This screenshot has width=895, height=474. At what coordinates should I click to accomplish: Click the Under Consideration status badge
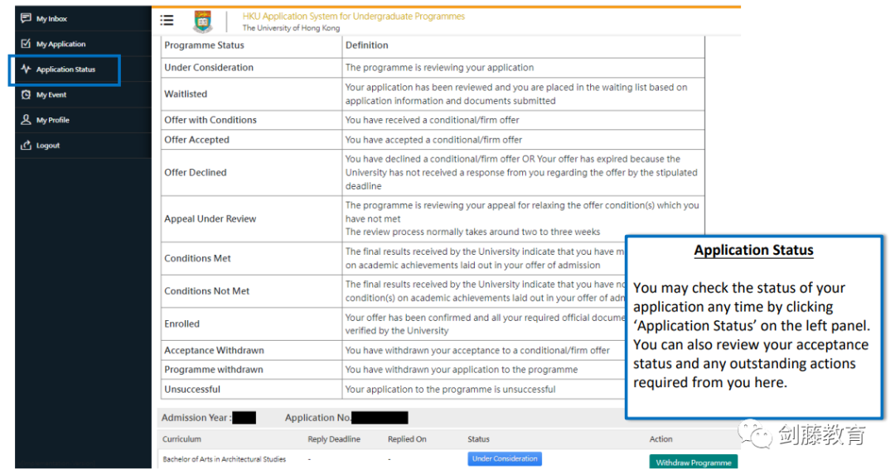[x=505, y=458]
